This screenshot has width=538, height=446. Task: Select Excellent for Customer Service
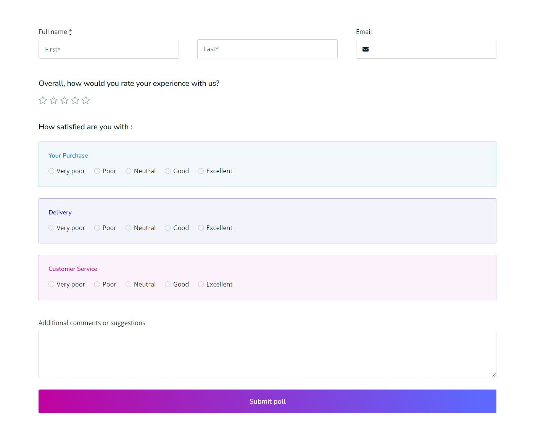tap(201, 284)
